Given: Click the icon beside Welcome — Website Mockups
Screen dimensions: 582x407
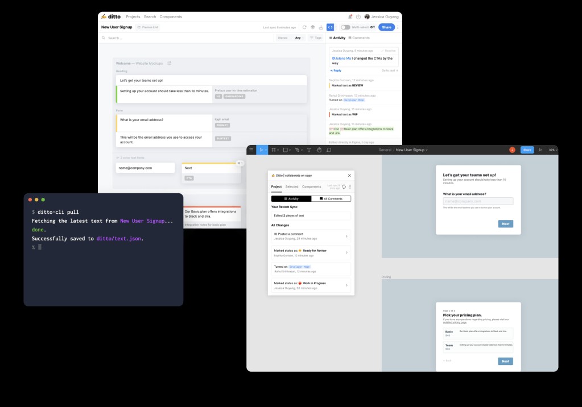Looking at the screenshot, I should pos(170,64).
